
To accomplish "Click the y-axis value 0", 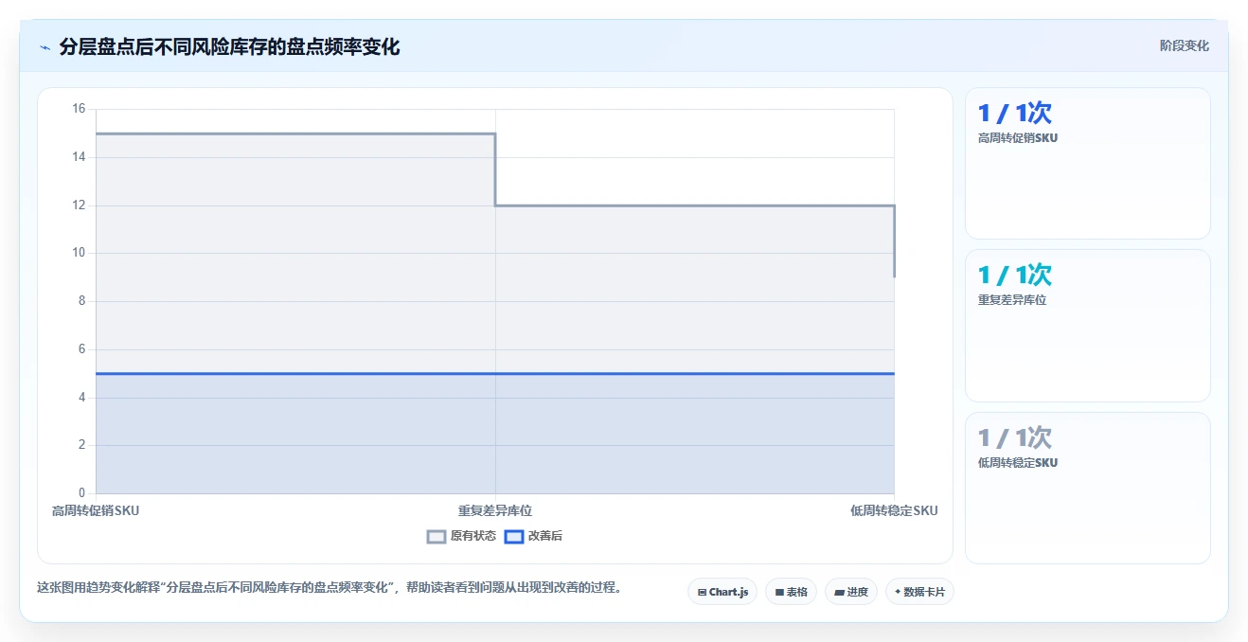I will coord(81,493).
